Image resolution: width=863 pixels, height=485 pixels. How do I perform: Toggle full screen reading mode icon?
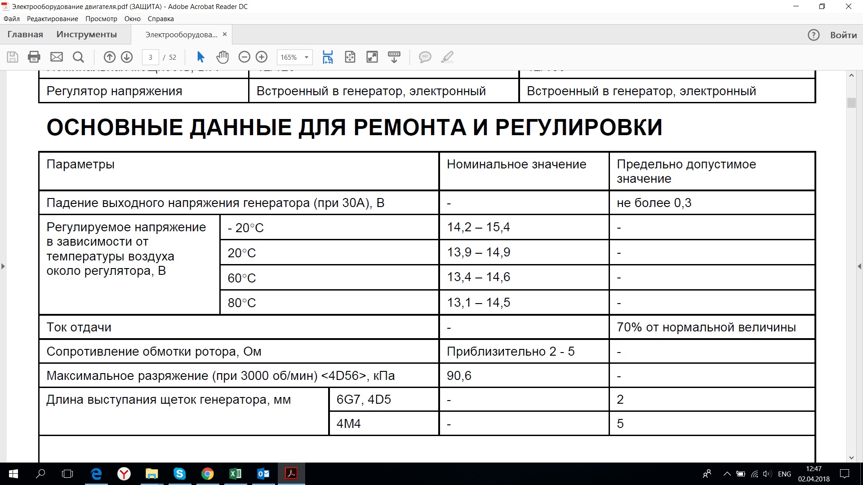[372, 57]
